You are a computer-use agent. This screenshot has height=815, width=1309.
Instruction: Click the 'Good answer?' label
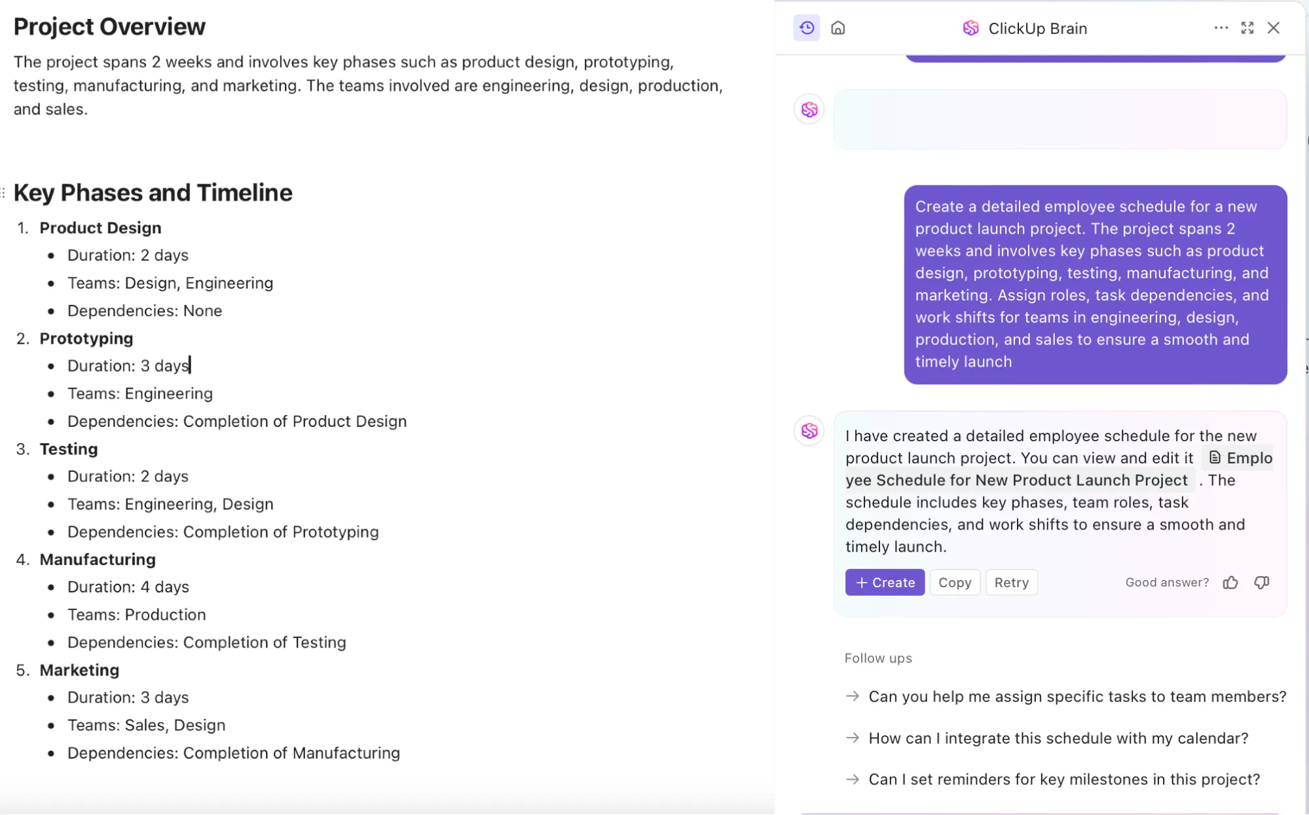coord(1167,583)
